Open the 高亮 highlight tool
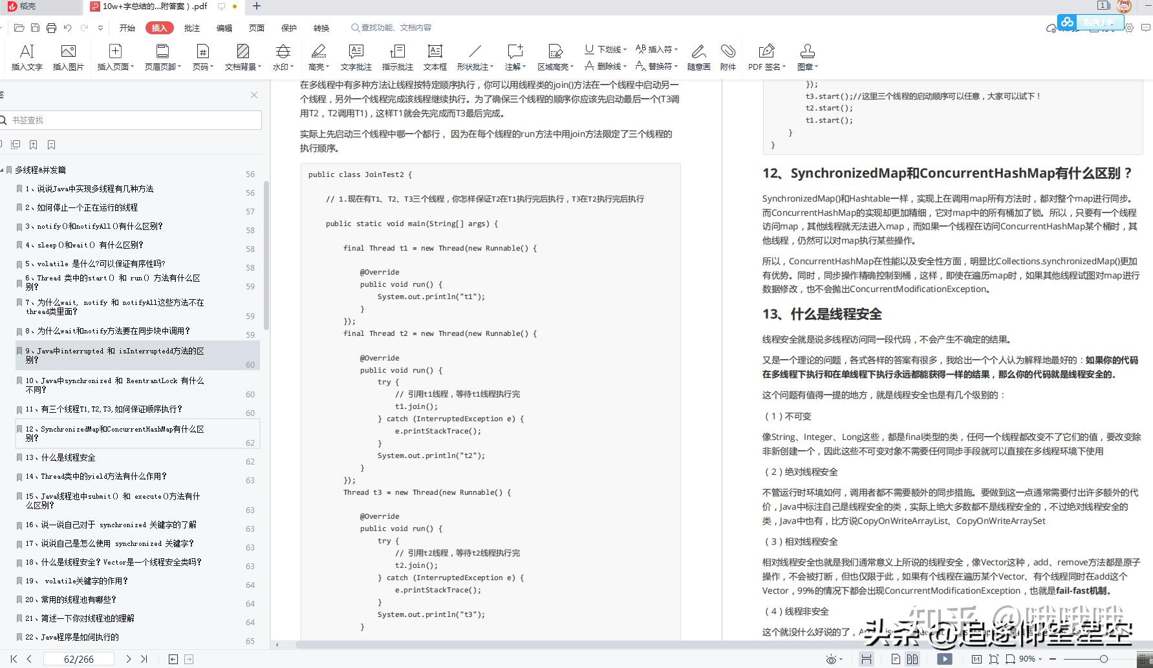1153x668 pixels. (x=315, y=57)
